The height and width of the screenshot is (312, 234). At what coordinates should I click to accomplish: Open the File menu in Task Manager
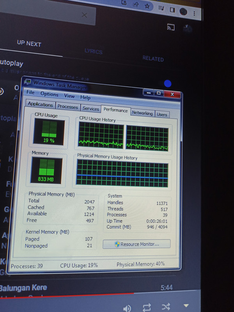point(30,92)
